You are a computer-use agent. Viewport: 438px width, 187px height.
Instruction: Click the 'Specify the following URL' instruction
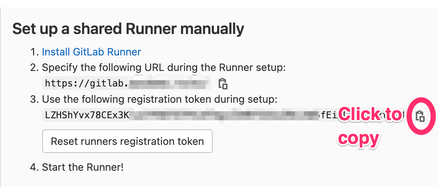pyautogui.click(x=164, y=68)
